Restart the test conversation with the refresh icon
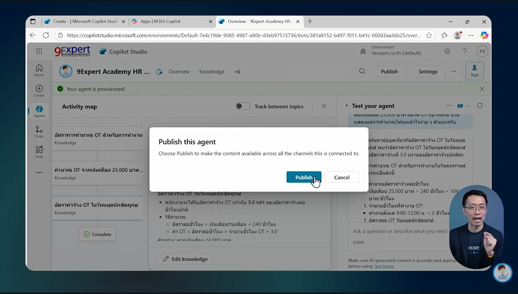518x294 pixels. 480,105
